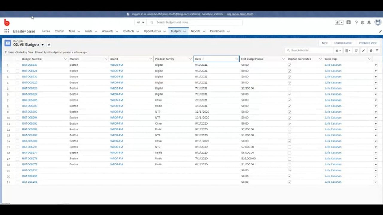This screenshot has height=215, width=383.
Task: Toggle Orphan Generated checkbox for BGT-006276
Action: tap(289, 159)
